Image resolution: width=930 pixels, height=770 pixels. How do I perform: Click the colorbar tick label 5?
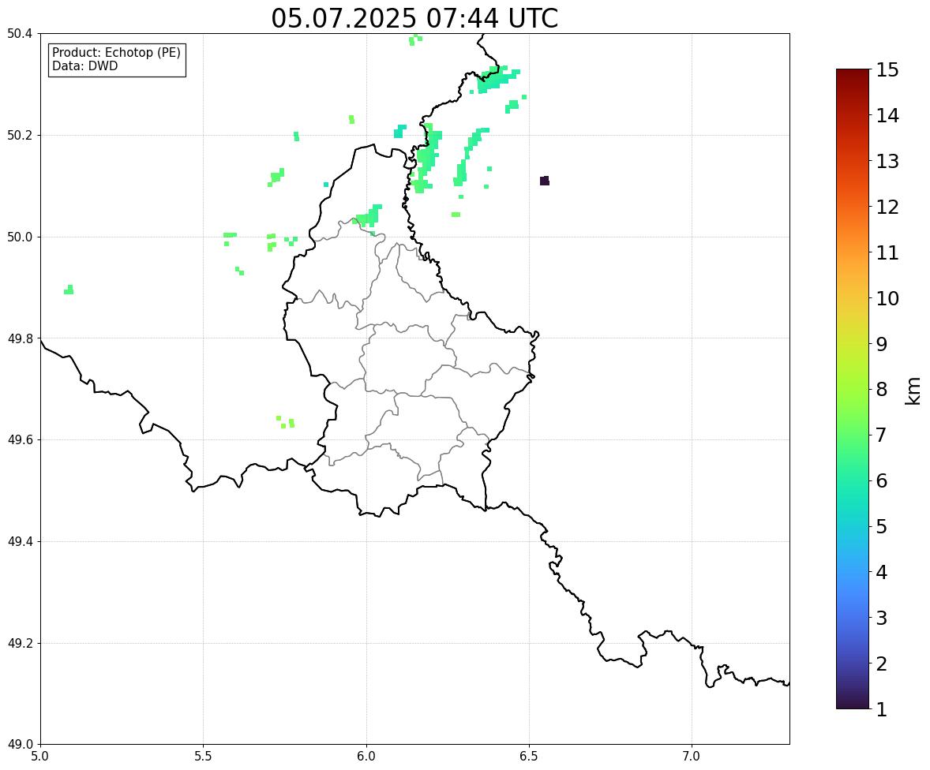[x=882, y=526]
